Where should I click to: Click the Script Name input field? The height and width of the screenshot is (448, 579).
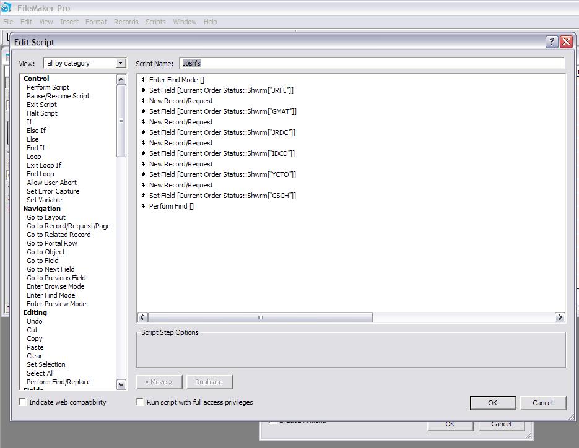(372, 63)
